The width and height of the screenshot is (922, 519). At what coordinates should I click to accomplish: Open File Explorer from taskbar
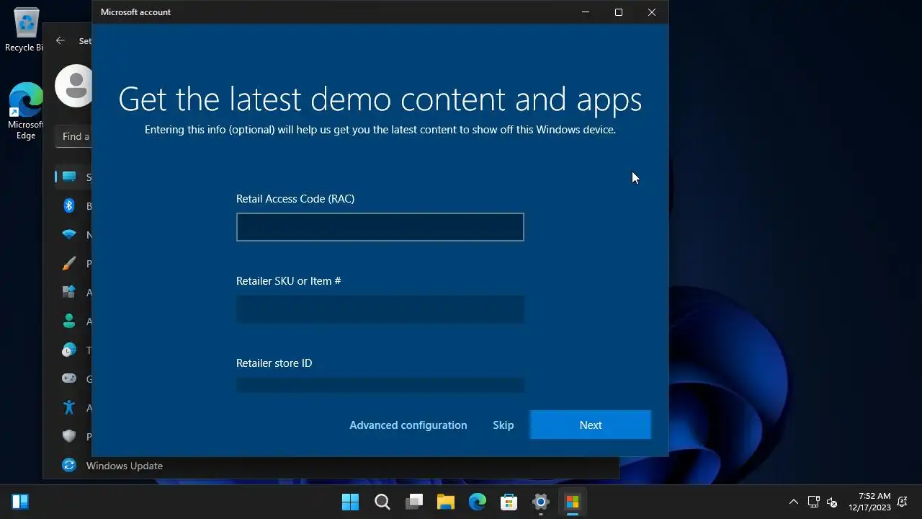click(446, 502)
